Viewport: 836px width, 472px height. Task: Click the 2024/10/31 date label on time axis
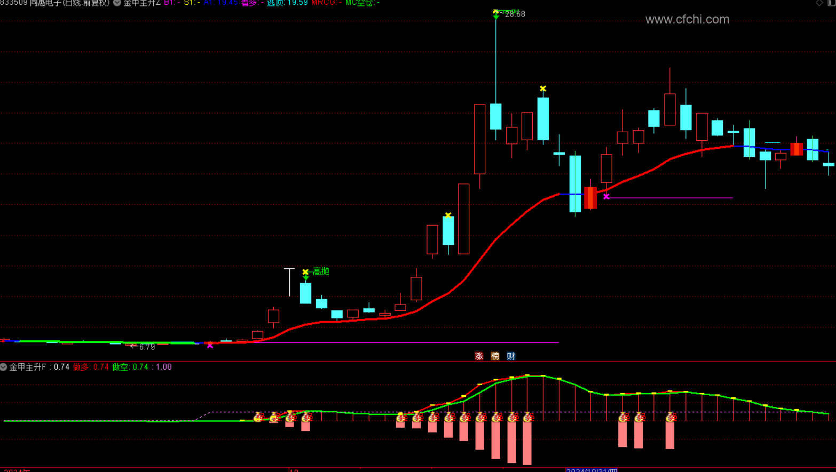pyautogui.click(x=591, y=470)
